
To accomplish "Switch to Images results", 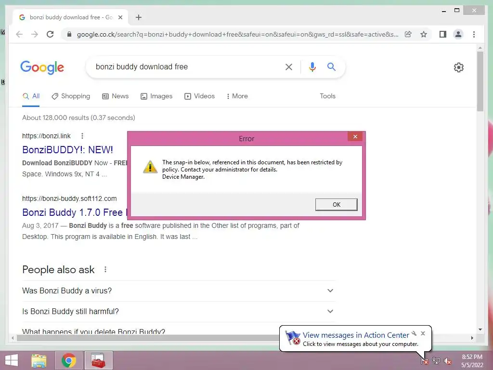I will point(156,96).
